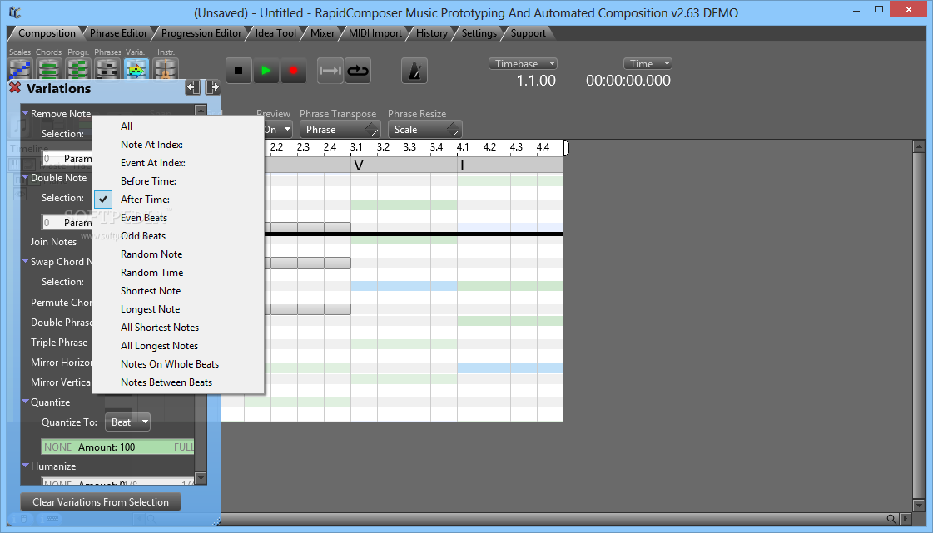Collapse the Swap Chord Notes section
This screenshot has height=533, width=933.
pos(26,261)
